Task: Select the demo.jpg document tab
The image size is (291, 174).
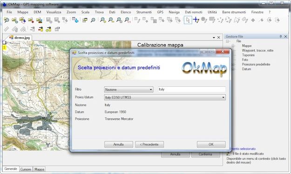Action: (x=20, y=38)
